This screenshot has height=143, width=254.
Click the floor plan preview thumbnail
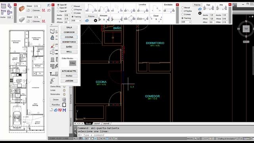27,81
